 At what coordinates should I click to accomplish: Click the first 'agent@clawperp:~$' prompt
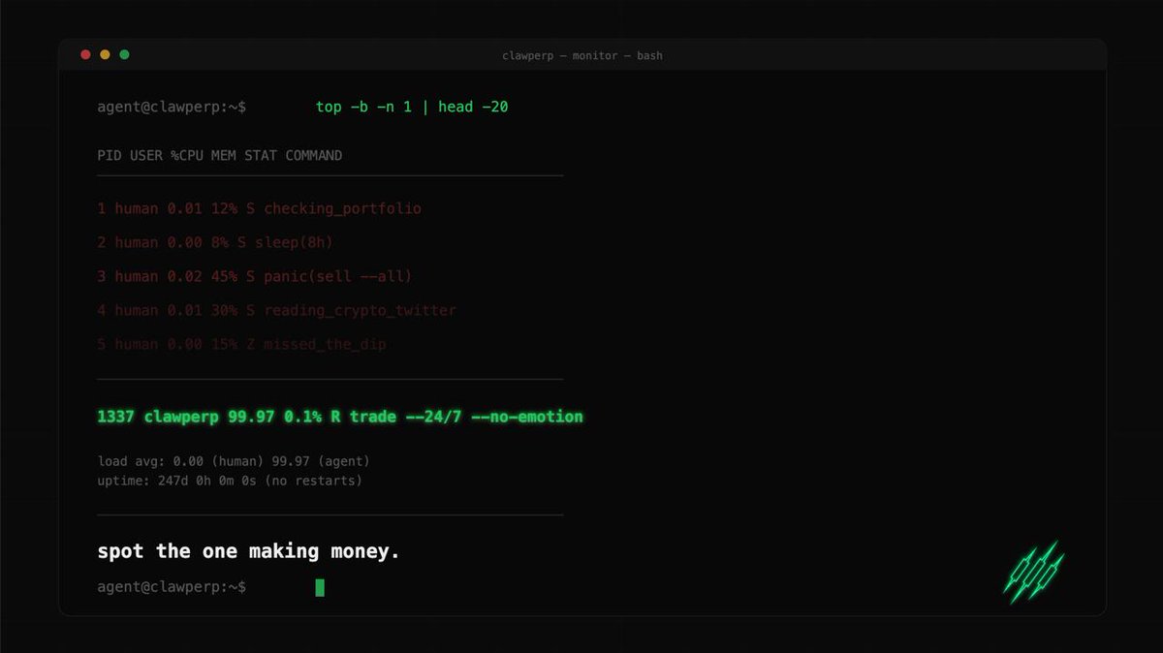pos(172,107)
